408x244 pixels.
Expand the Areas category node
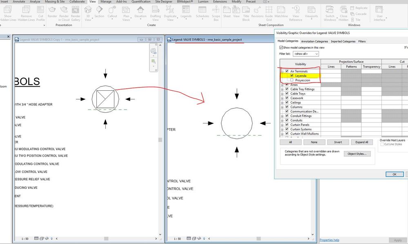[282, 85]
